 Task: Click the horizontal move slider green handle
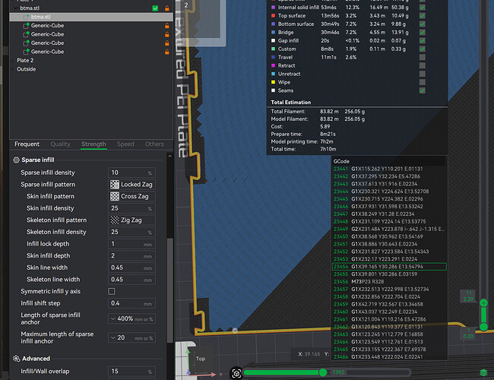(x=322, y=372)
